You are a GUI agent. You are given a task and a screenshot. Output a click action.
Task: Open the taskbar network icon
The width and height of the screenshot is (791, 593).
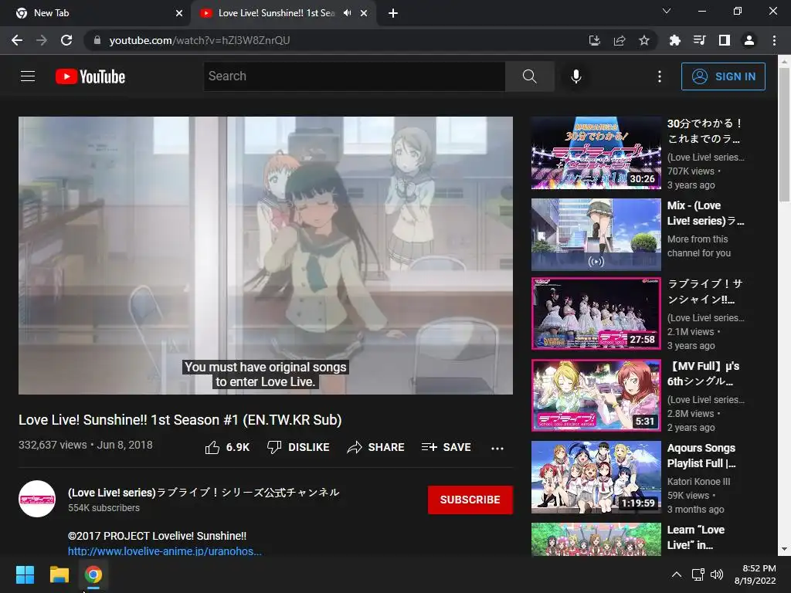pos(698,574)
